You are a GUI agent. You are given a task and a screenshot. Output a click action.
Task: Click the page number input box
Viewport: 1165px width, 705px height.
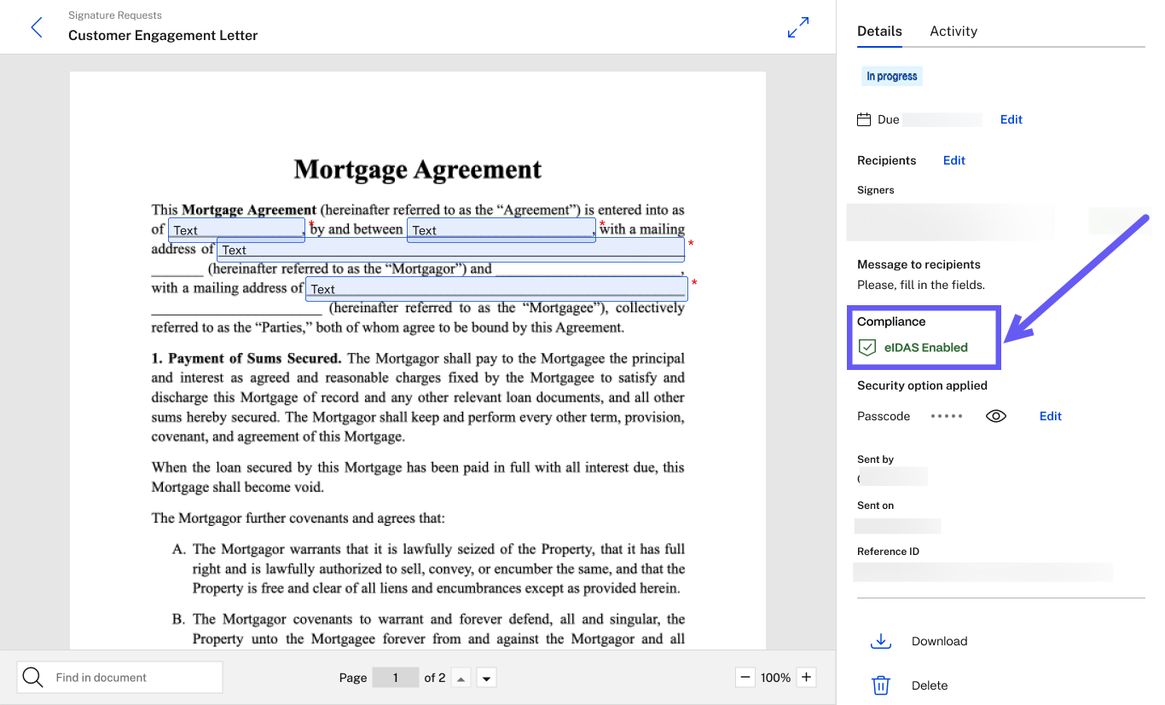point(396,678)
